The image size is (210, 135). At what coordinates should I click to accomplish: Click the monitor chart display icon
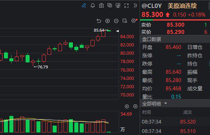point(118,5)
